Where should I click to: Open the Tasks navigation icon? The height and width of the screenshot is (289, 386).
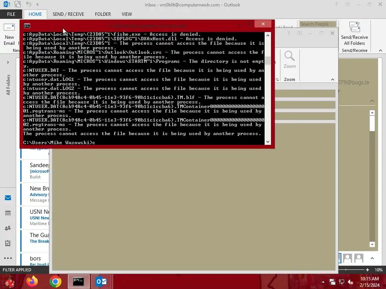coord(8,243)
